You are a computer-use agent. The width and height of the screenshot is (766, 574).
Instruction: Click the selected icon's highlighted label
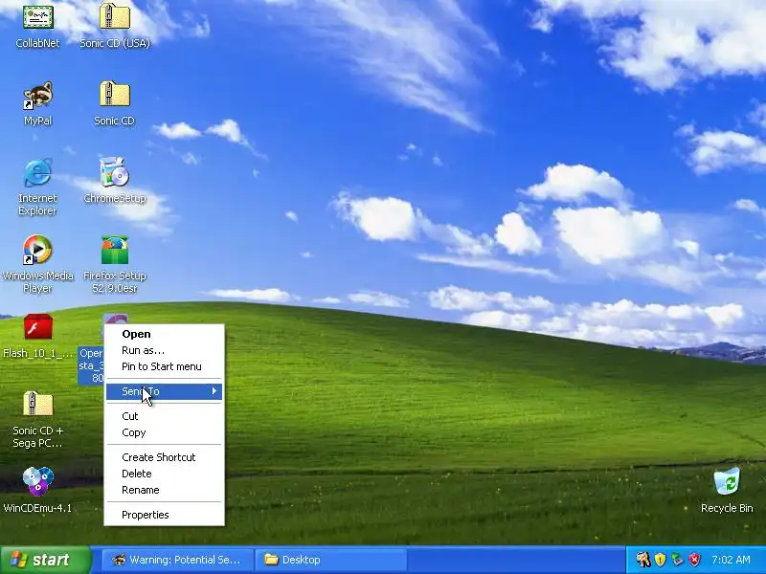click(91, 365)
